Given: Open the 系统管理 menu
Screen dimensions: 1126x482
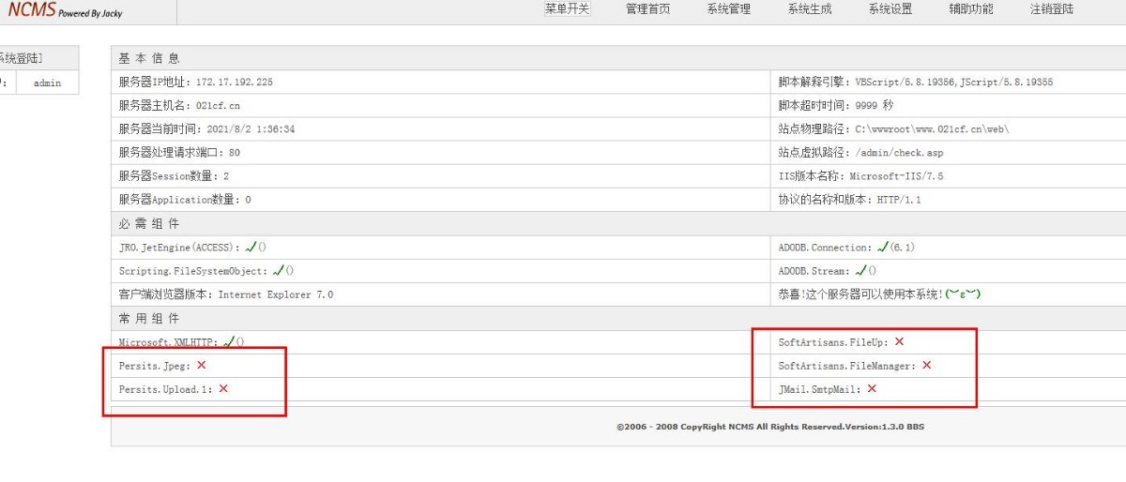Looking at the screenshot, I should 729,9.
